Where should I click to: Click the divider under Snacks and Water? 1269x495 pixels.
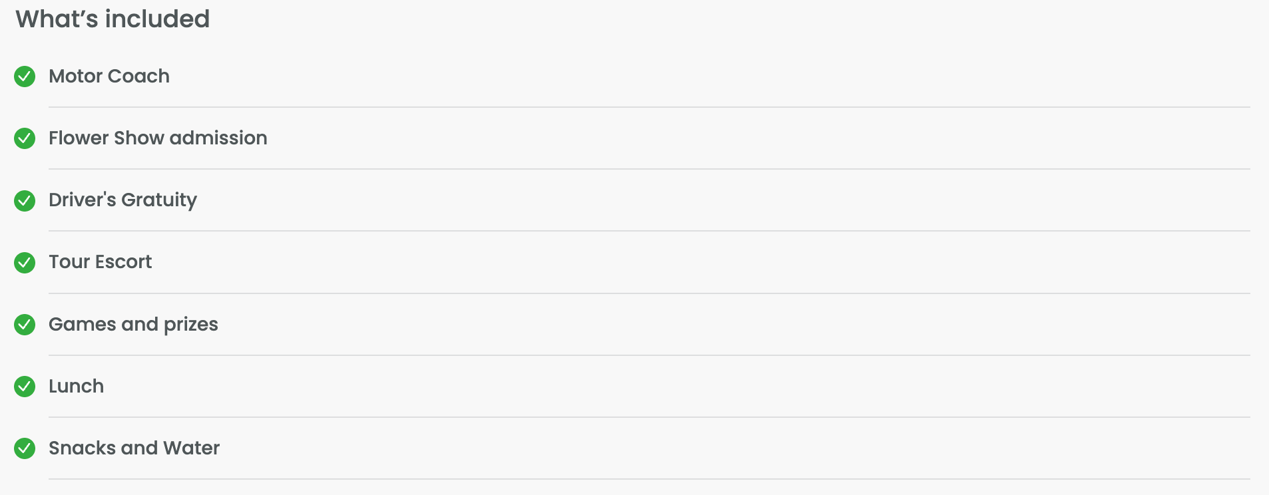click(x=649, y=479)
